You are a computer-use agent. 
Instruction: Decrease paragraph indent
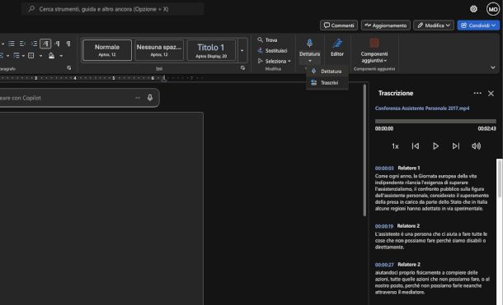[x=22, y=44]
